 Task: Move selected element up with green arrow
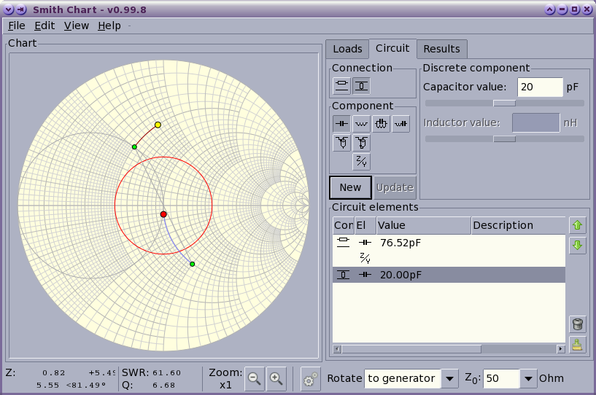click(577, 225)
